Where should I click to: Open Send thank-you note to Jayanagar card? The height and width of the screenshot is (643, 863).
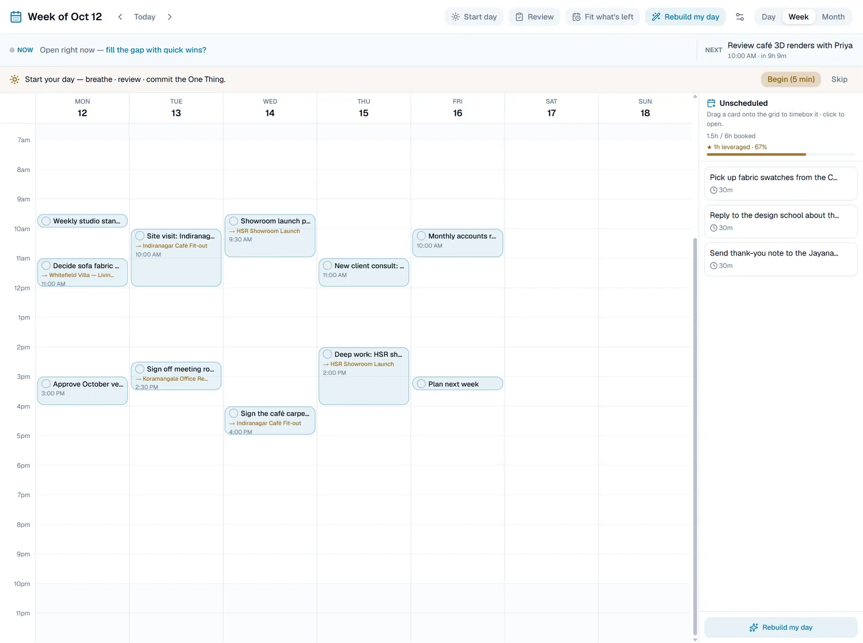(781, 259)
